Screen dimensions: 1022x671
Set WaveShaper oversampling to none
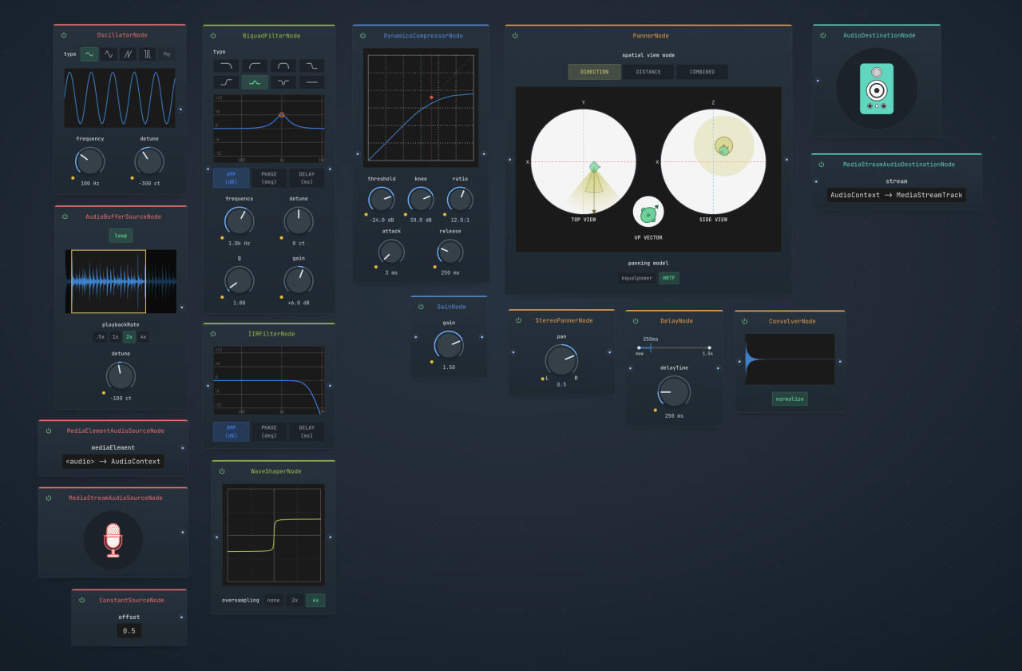point(273,600)
